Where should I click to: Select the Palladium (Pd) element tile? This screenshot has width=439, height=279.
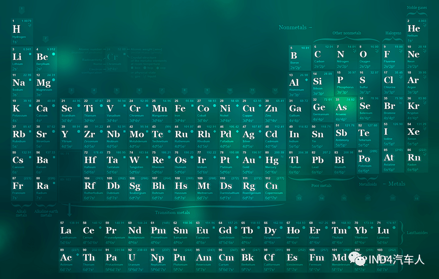(x=229, y=137)
